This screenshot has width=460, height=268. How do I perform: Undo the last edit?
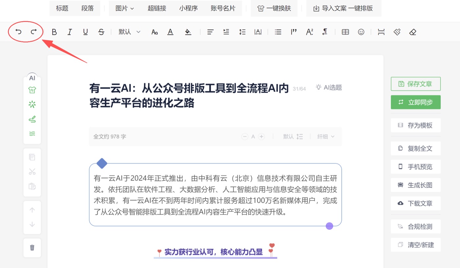click(x=19, y=32)
